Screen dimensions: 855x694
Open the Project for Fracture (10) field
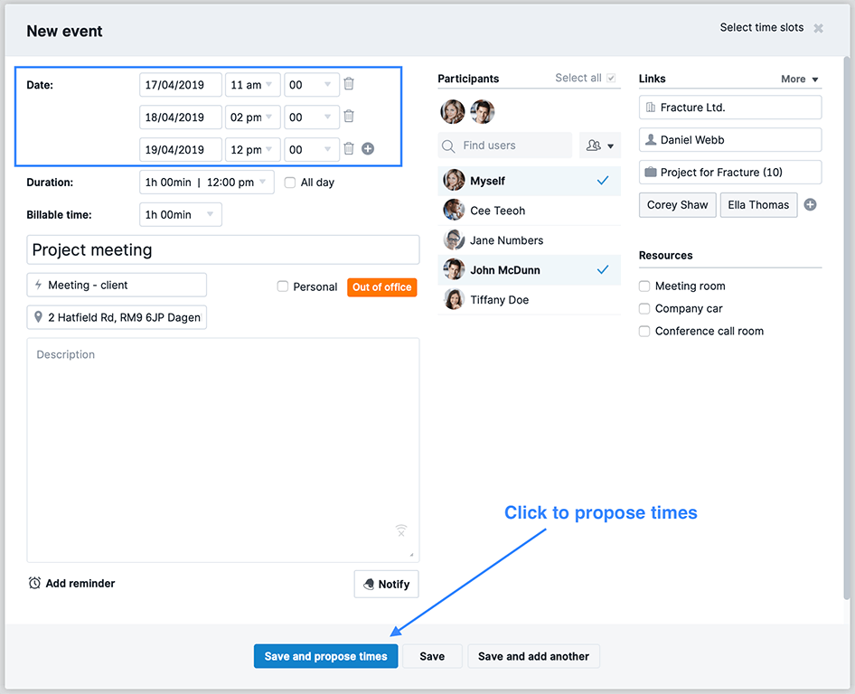pyautogui.click(x=730, y=173)
